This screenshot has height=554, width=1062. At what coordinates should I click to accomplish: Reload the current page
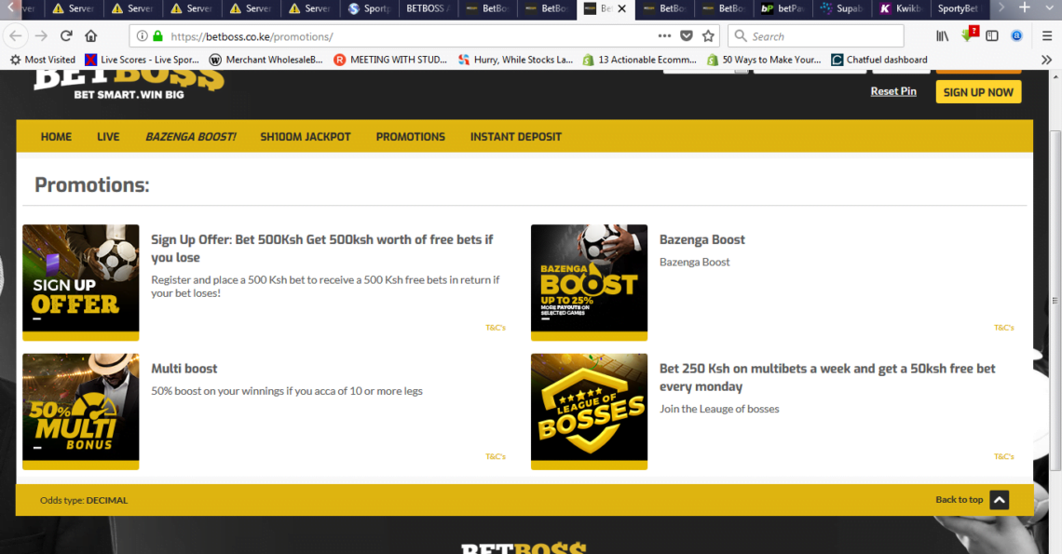point(66,36)
